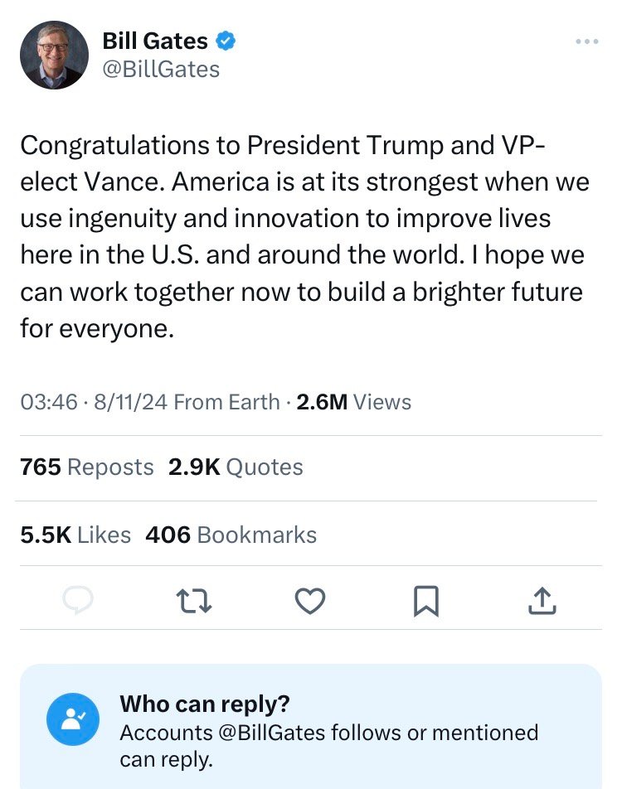Tap the repost arrows icon
Viewport: 622px width, 789px height.
click(x=194, y=601)
